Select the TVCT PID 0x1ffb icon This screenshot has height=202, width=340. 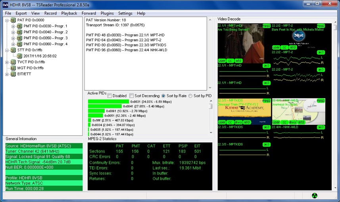tap(13, 62)
